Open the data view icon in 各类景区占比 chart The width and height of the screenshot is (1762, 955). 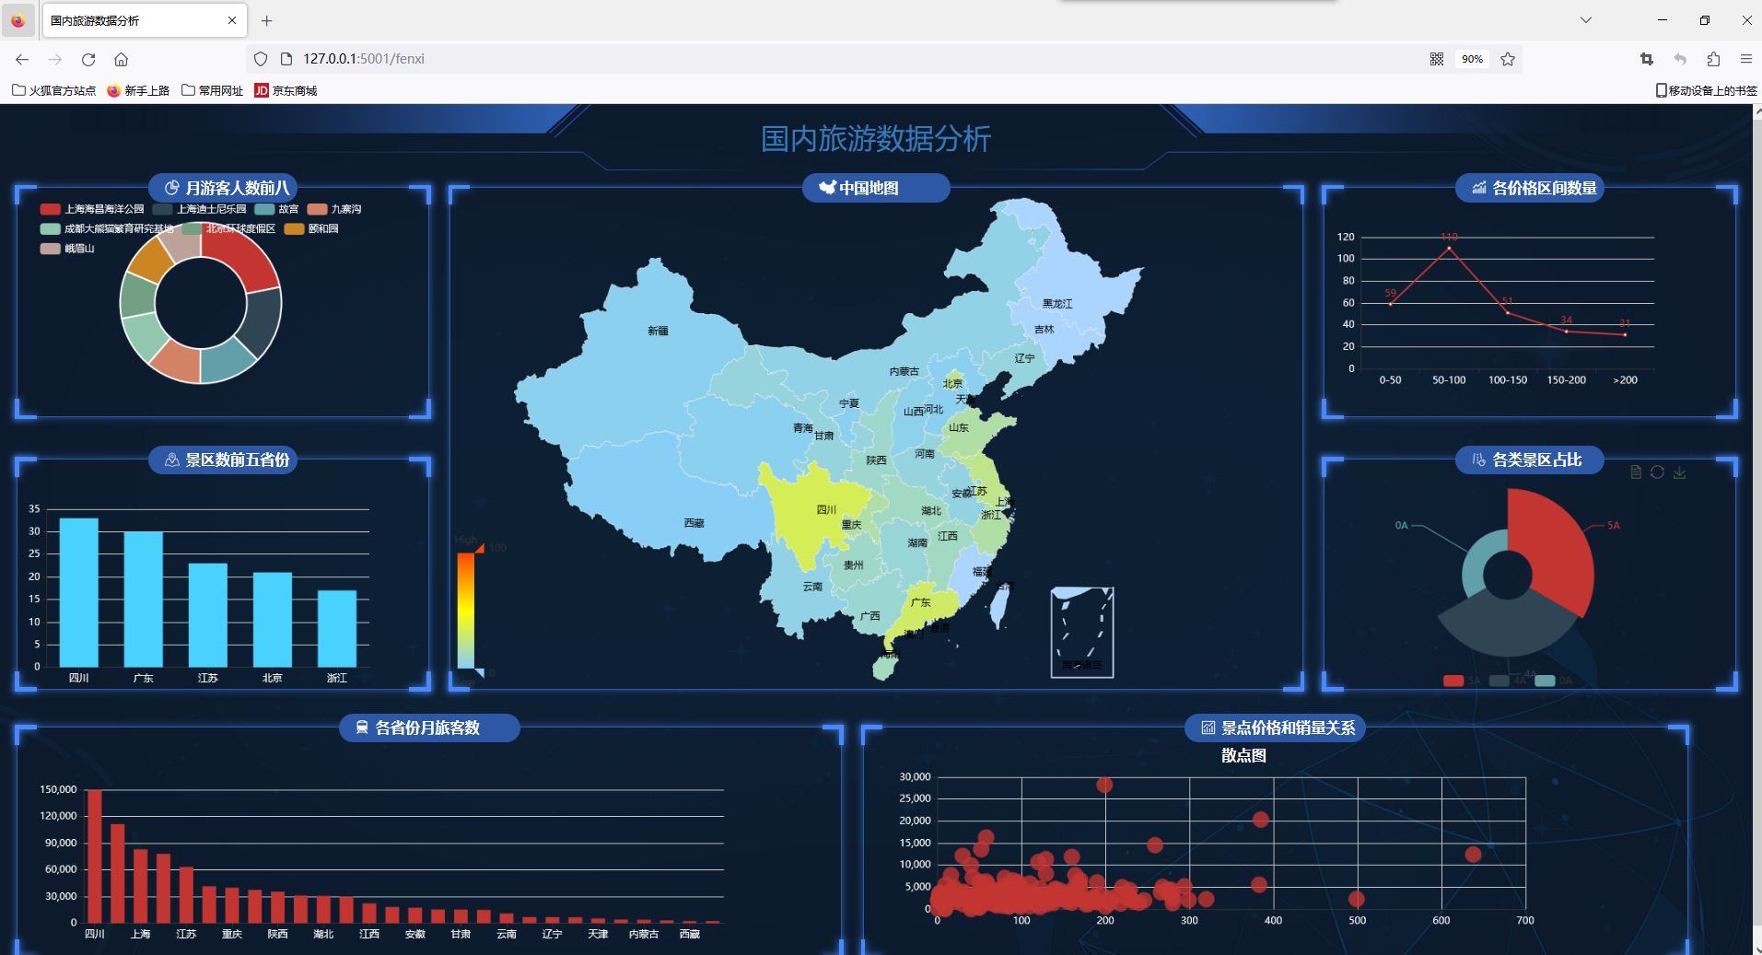(x=1636, y=472)
